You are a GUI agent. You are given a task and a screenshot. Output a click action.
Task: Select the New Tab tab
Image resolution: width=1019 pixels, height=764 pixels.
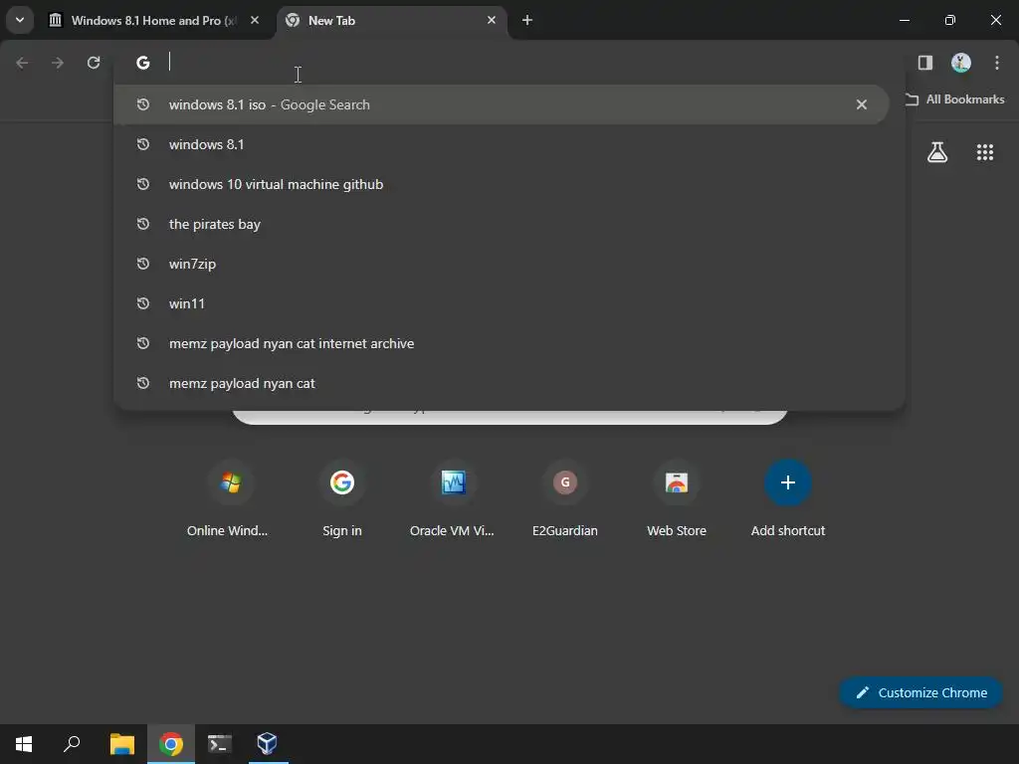click(x=392, y=21)
